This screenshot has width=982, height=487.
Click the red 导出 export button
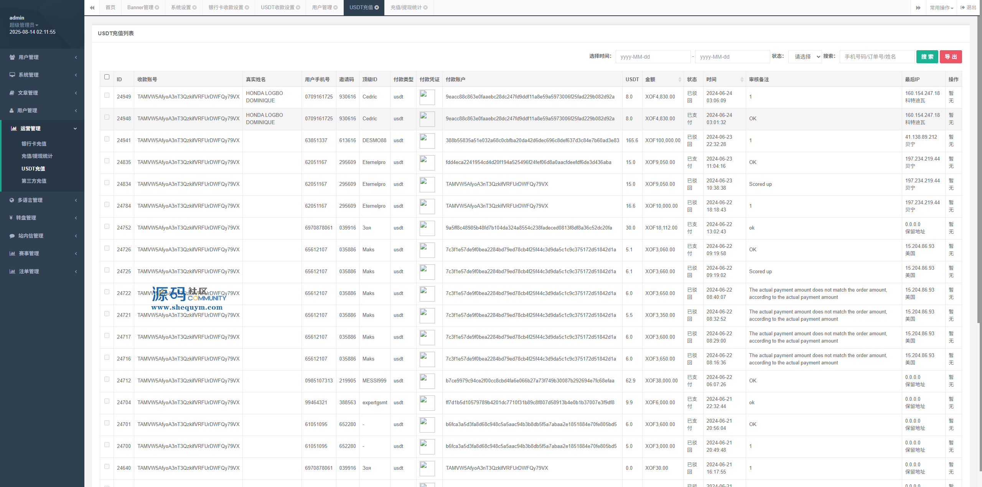(x=951, y=57)
